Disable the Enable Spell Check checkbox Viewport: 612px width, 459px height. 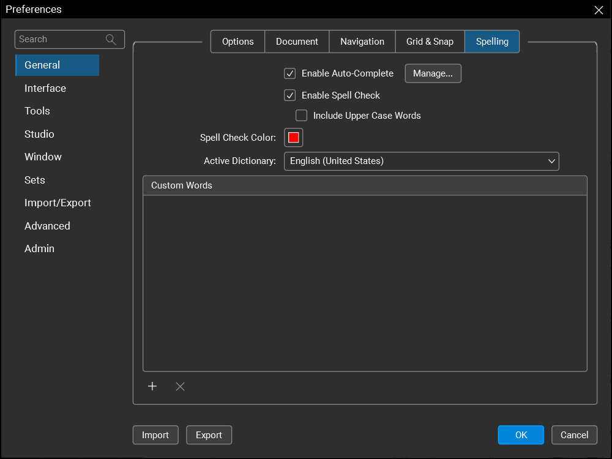[x=290, y=95]
